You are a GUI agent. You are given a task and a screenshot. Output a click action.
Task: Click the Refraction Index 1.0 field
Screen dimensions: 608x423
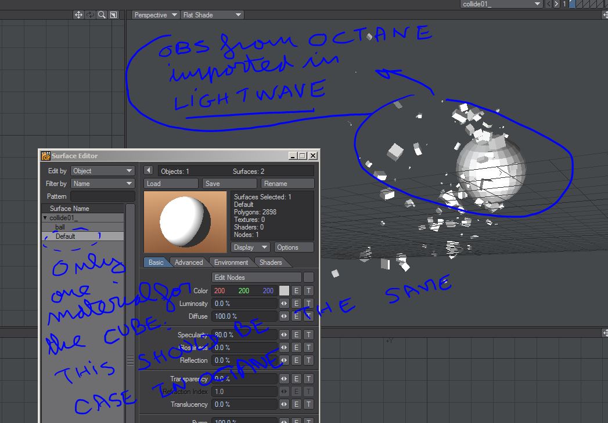pos(244,392)
